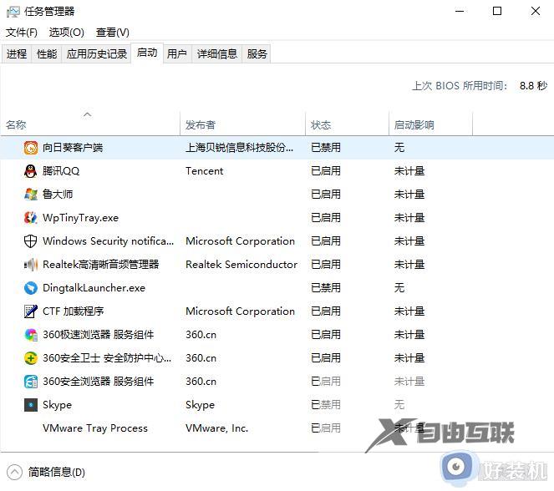Collapse to 简略信息(D) with the arrow icon
Screen dimensions: 554x491
click(14, 473)
